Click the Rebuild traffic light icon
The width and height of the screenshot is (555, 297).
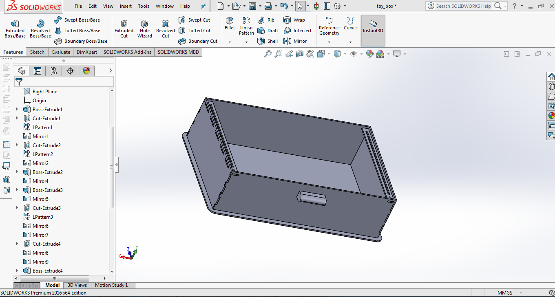[x=316, y=6]
